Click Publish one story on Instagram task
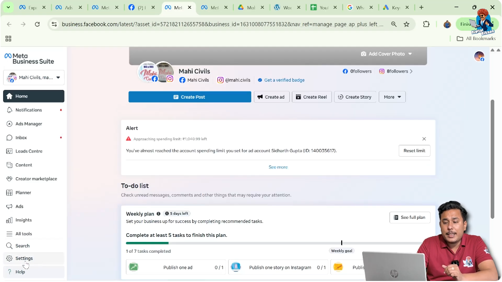The height and width of the screenshot is (282, 502). click(278, 267)
